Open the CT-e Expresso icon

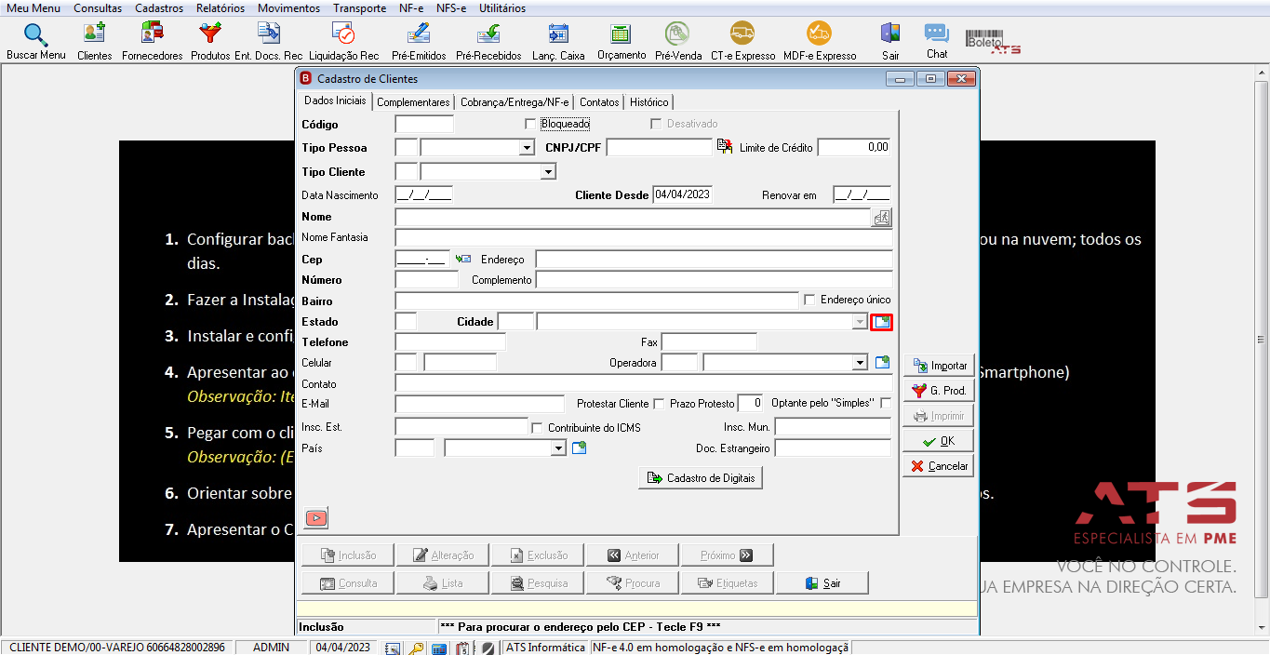tap(742, 33)
